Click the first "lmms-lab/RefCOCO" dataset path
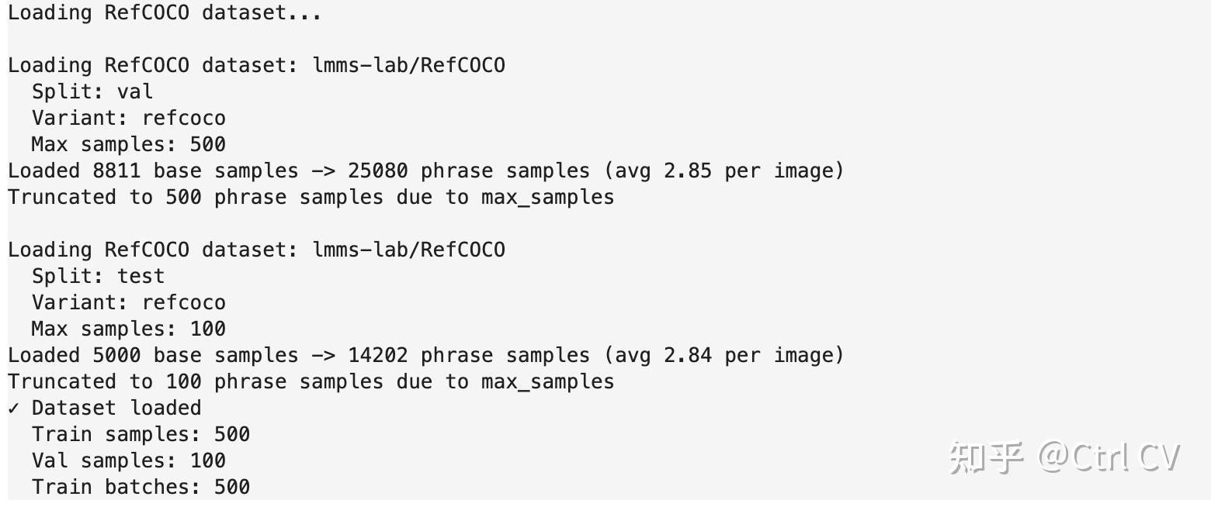The width and height of the screenshot is (1211, 507). [408, 65]
